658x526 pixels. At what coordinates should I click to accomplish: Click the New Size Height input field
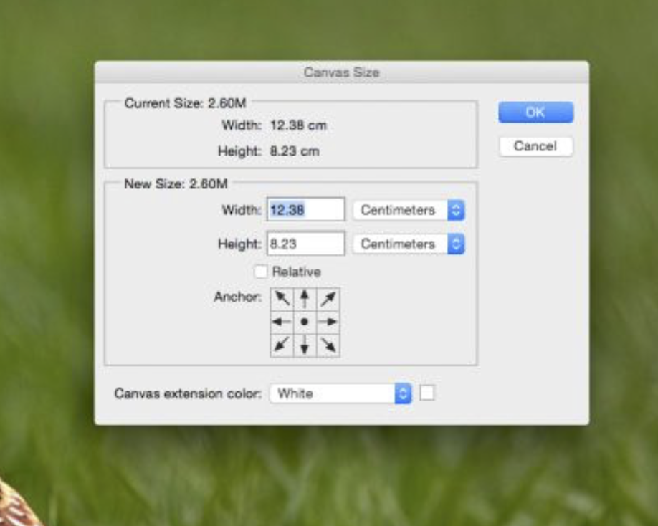point(306,244)
